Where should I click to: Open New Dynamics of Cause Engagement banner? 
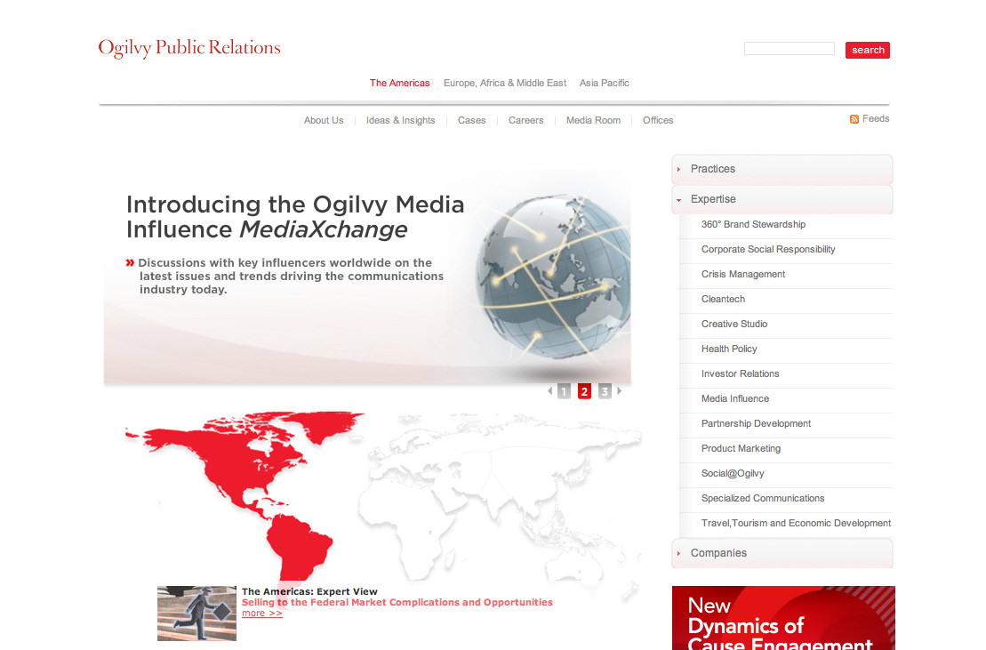click(783, 618)
